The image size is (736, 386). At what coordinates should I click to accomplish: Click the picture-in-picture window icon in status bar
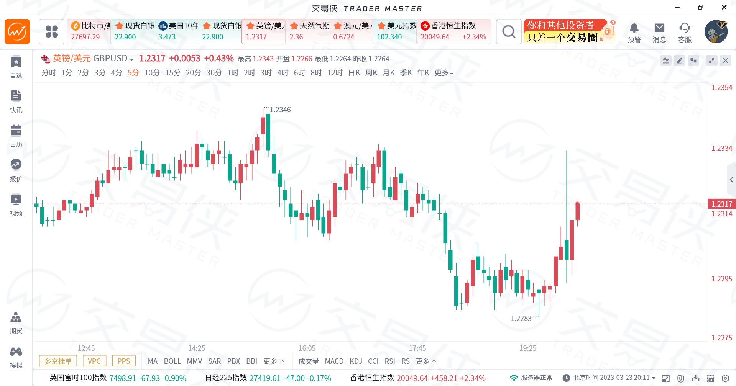pyautogui.click(x=666, y=378)
